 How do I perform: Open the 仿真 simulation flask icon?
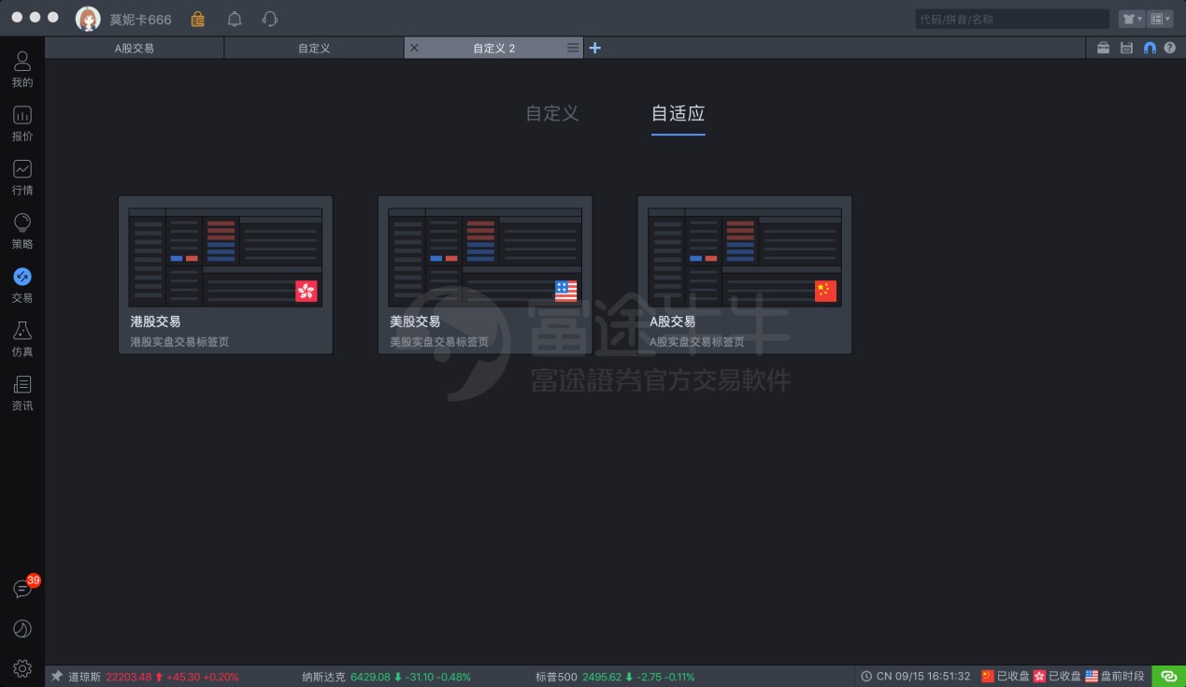22,338
